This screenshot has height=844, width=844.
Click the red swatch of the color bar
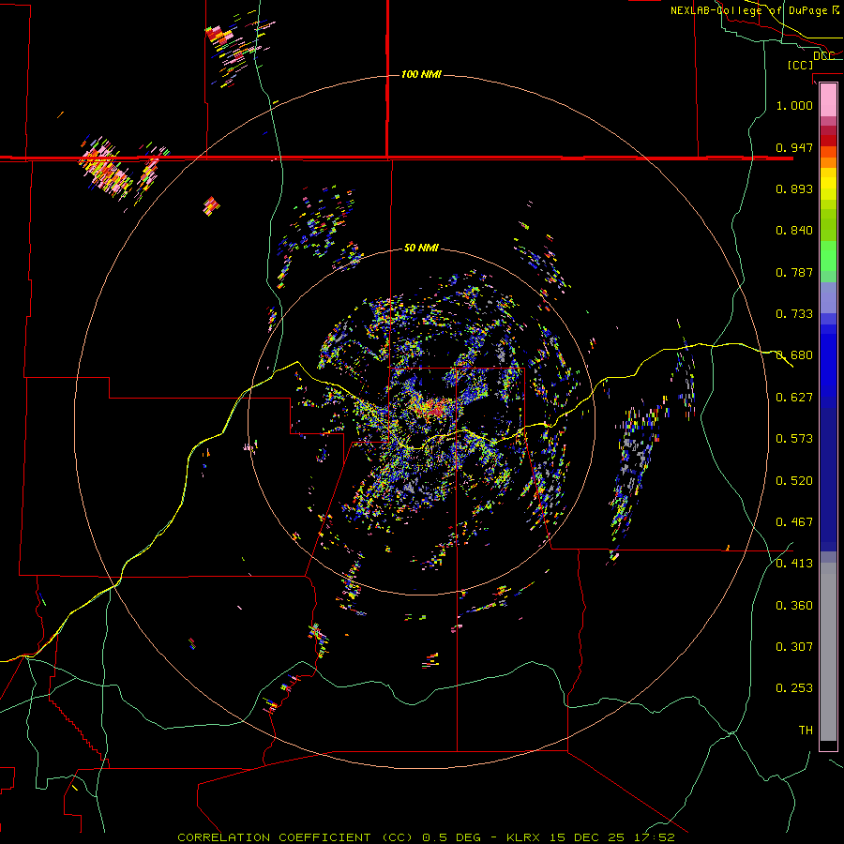pyautogui.click(x=828, y=141)
